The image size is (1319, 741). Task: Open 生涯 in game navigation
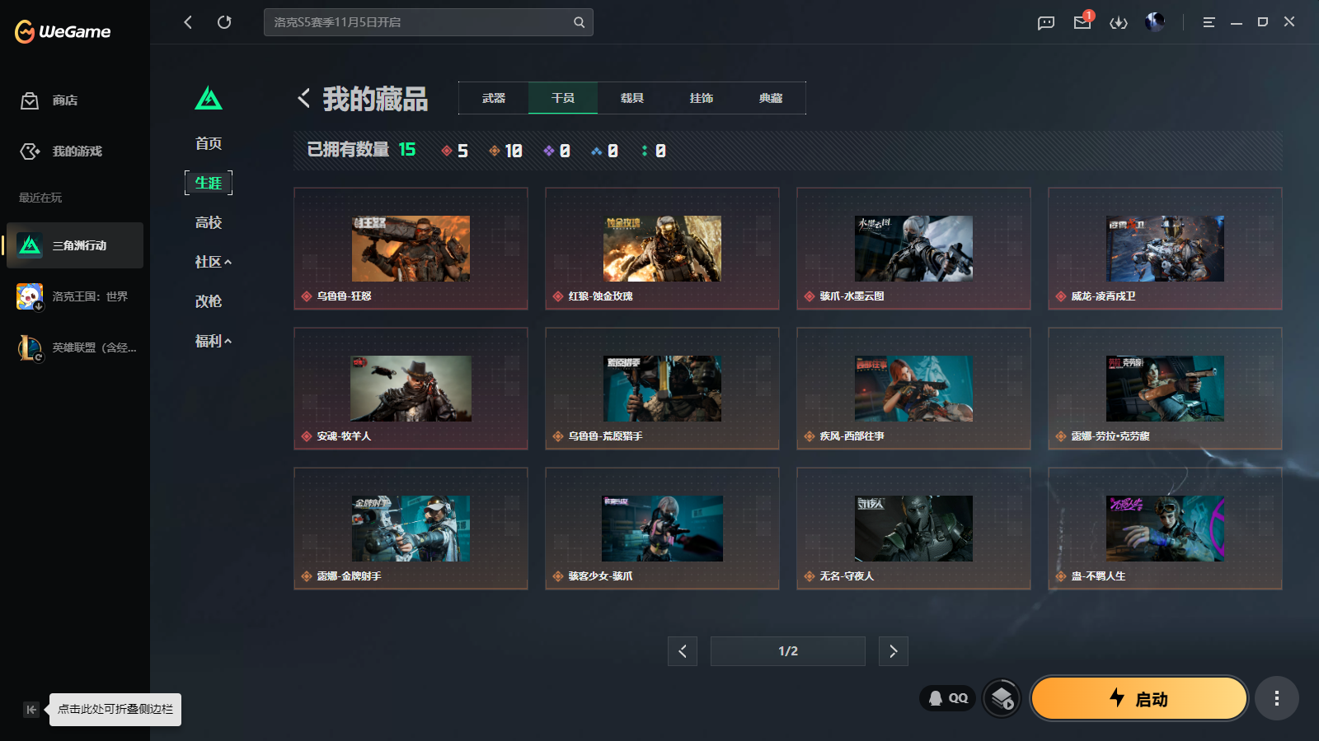(x=209, y=183)
